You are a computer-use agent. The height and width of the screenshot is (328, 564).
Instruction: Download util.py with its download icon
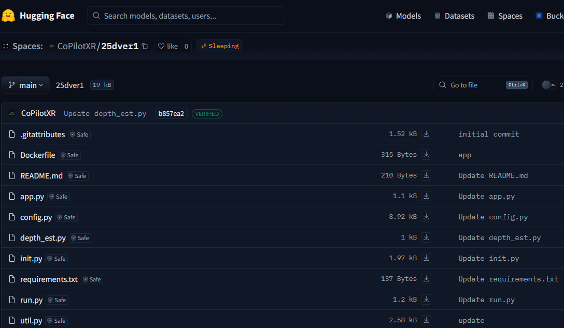[x=426, y=320]
